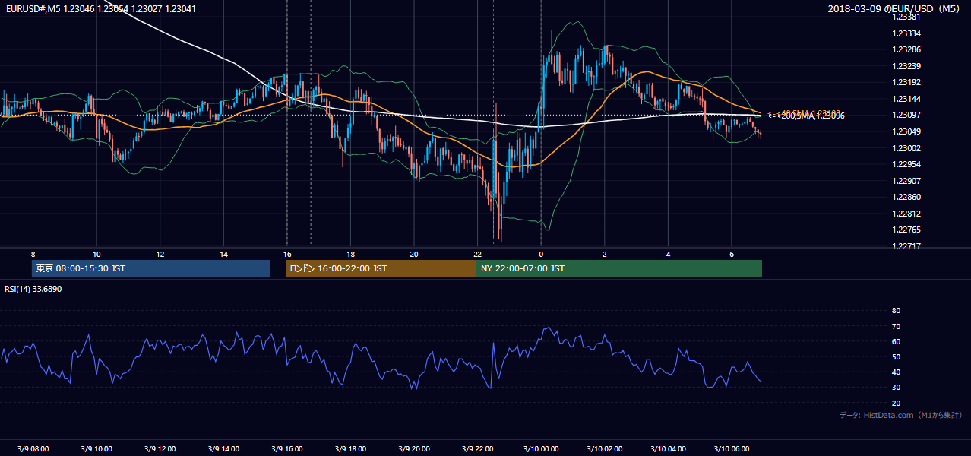Click hour 22 on price chart axis
The image size is (971, 456).
[477, 254]
